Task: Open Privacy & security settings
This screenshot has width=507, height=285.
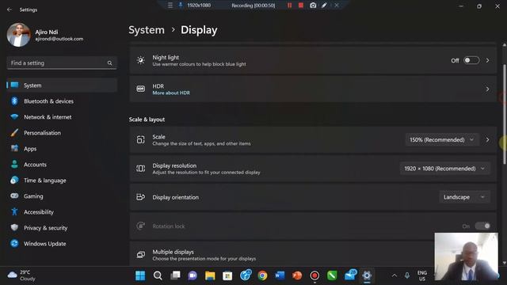Action: click(62, 228)
